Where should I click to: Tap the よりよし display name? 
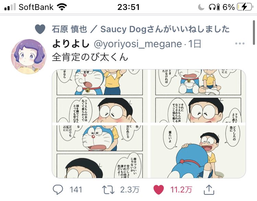coord(70,44)
